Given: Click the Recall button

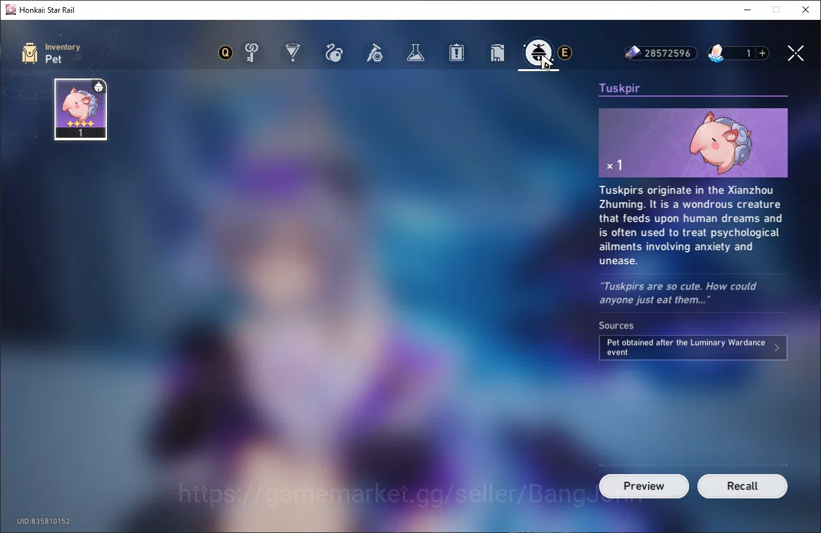Looking at the screenshot, I should point(742,486).
